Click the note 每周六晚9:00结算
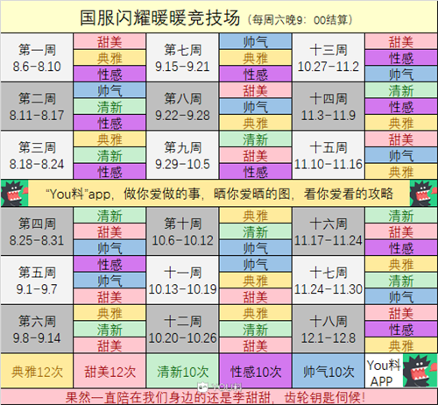Screen dimensions: 438x405 (x=300, y=19)
